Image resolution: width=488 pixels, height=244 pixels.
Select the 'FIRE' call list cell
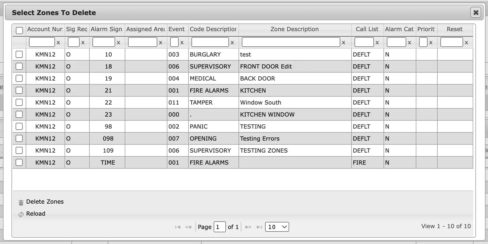[x=367, y=162]
